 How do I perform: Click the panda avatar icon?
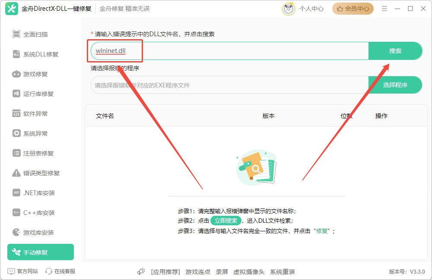click(x=289, y=9)
